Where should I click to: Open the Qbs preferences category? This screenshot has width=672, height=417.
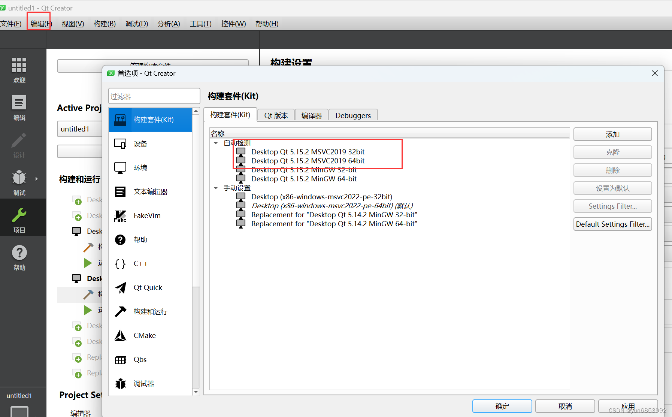click(151, 360)
